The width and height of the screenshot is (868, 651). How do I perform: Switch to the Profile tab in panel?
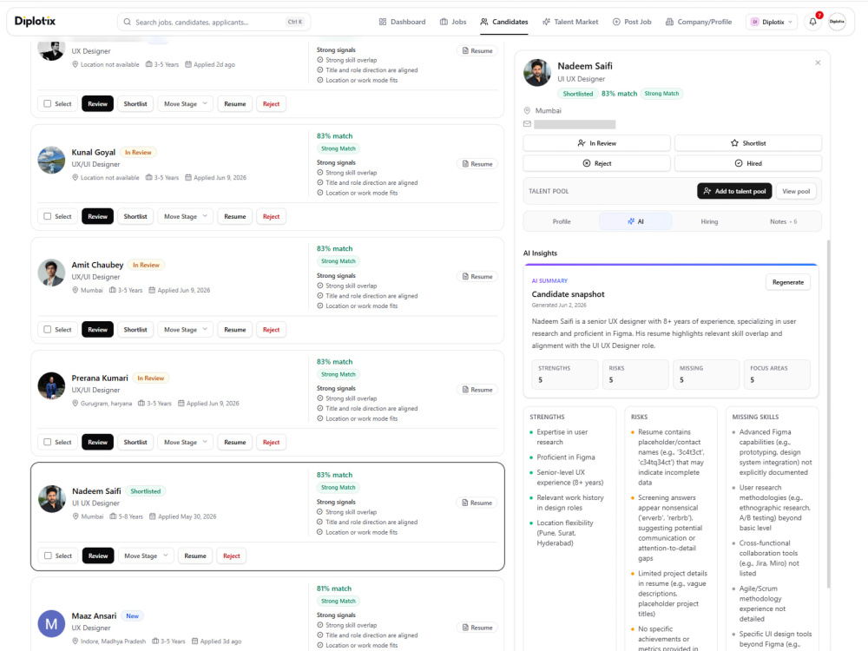(562, 221)
